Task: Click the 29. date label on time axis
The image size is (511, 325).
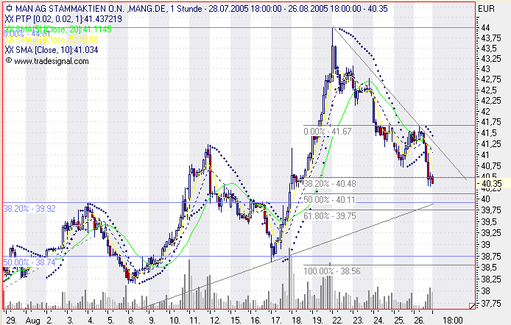Action: coord(11,320)
